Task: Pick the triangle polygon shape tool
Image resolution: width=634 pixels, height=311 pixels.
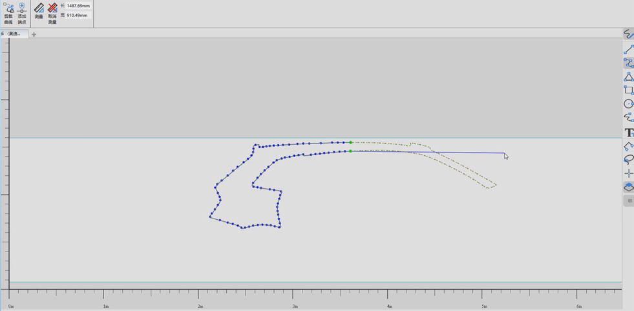Action: (x=628, y=77)
